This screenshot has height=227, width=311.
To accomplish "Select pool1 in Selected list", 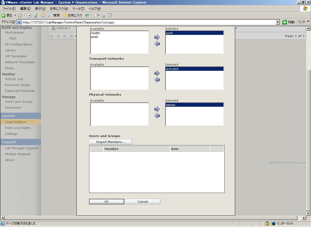I will [x=195, y=33].
